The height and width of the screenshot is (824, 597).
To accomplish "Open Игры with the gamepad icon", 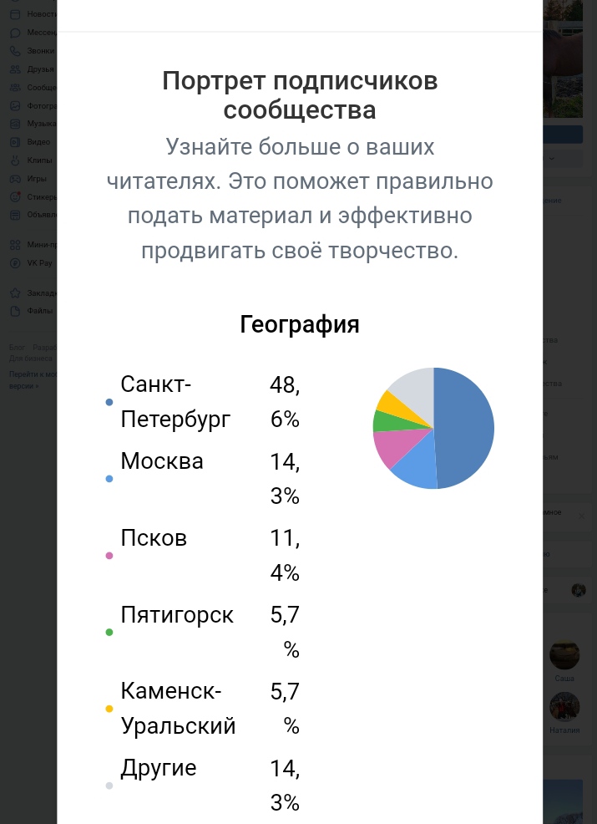I will click(15, 179).
